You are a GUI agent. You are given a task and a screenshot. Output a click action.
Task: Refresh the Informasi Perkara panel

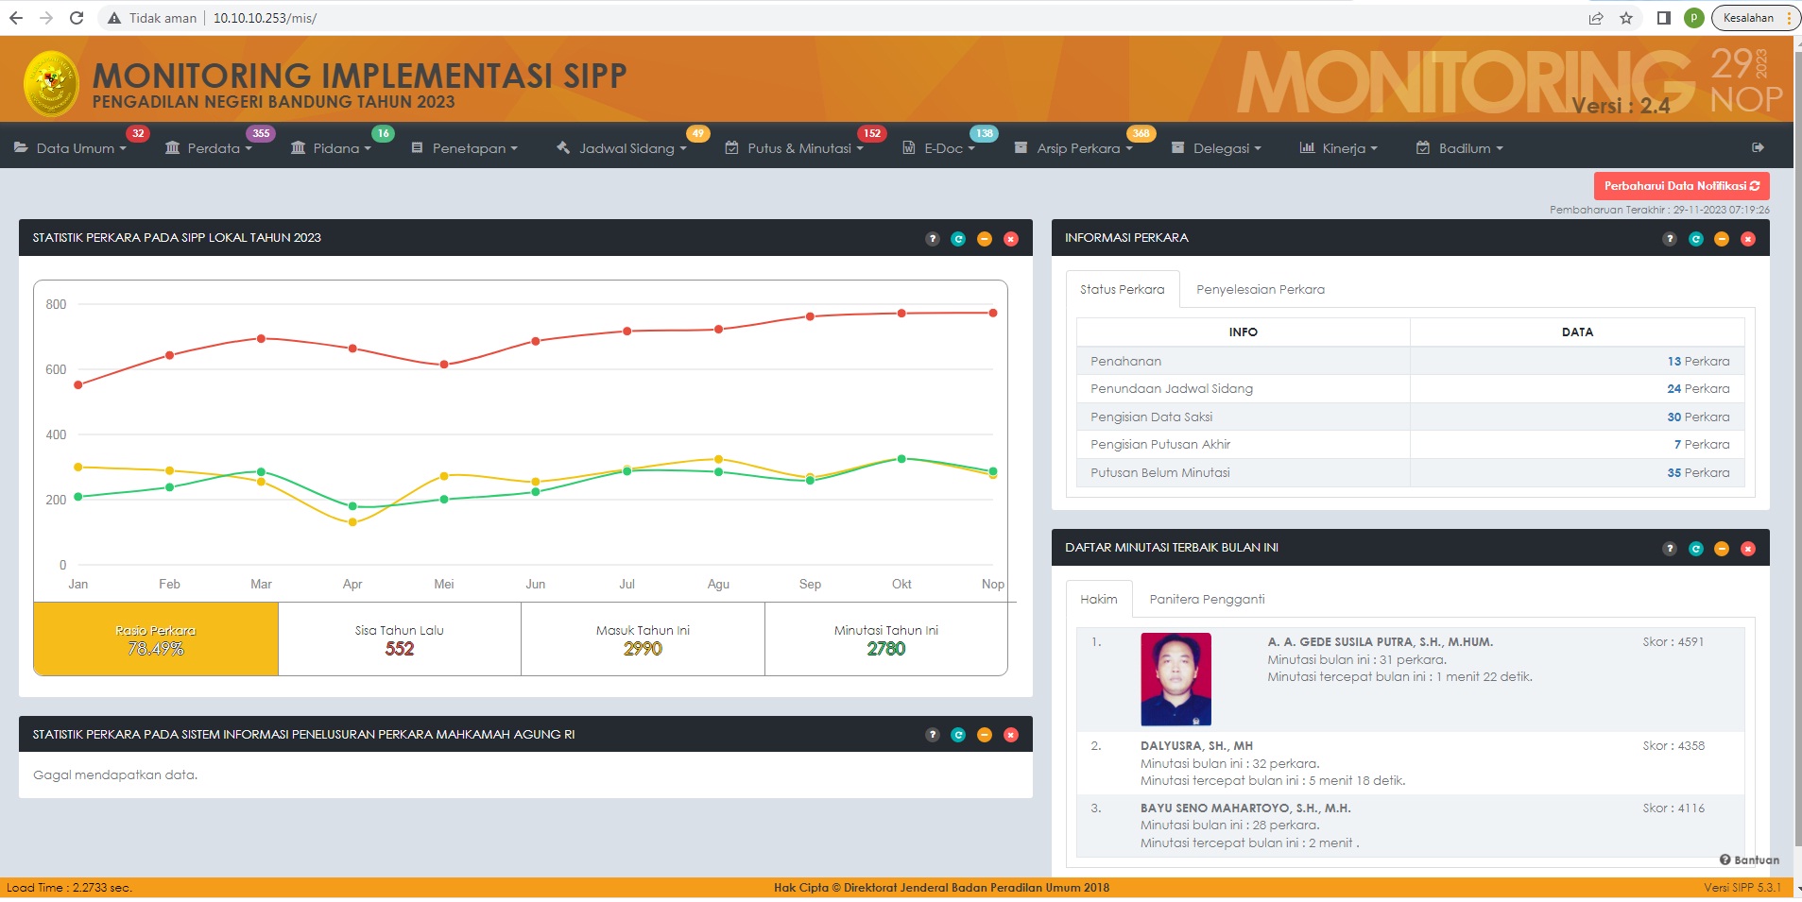click(1695, 239)
